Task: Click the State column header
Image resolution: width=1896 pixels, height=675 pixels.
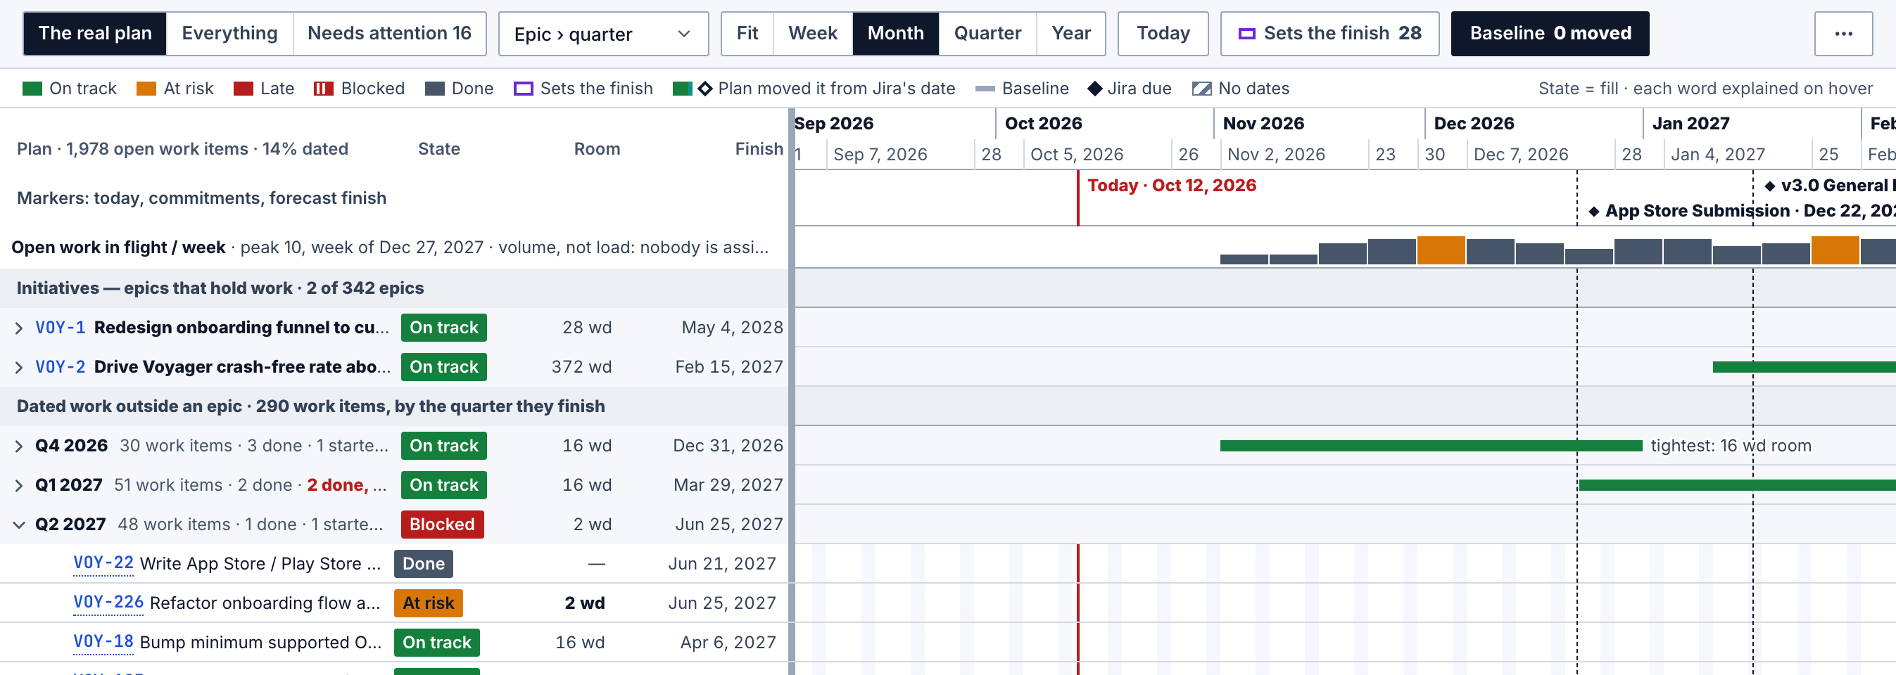Action: (x=438, y=149)
